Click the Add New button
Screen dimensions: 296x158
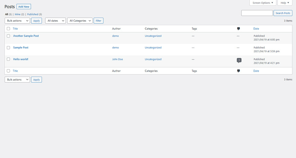pyautogui.click(x=24, y=7)
